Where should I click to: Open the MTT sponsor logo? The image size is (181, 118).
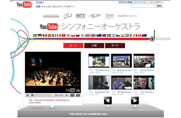(x=81, y=16)
